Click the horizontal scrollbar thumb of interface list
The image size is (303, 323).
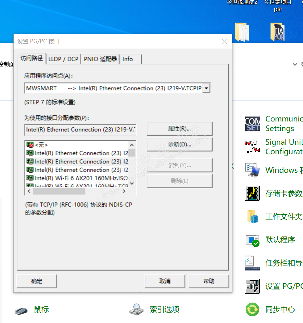click(59, 191)
